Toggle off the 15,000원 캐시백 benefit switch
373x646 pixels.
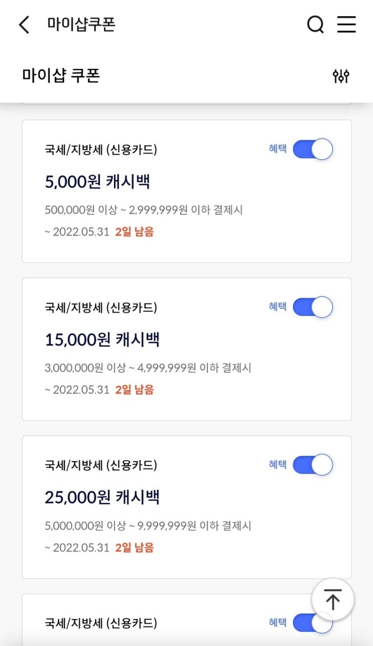tap(313, 307)
